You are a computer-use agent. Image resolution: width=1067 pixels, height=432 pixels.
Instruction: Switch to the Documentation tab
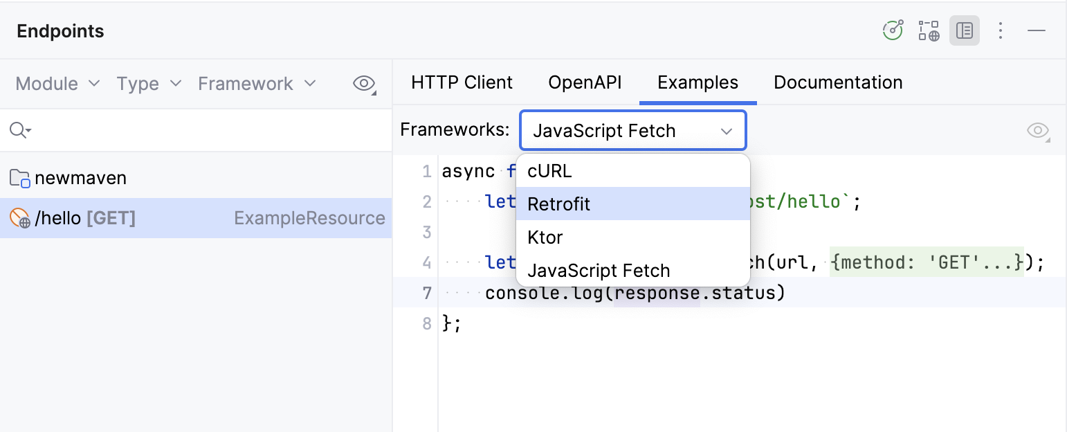point(837,82)
